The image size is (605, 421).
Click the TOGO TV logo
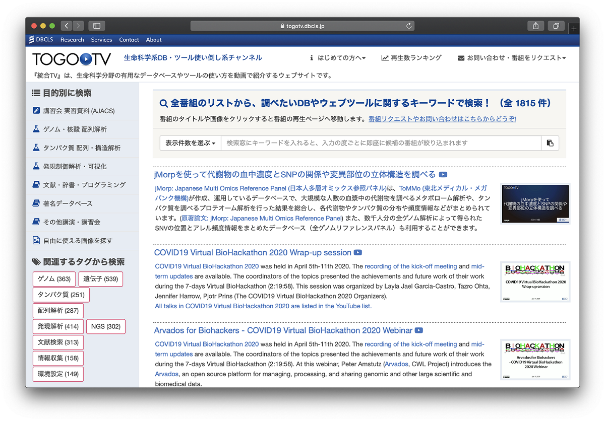coord(72,59)
